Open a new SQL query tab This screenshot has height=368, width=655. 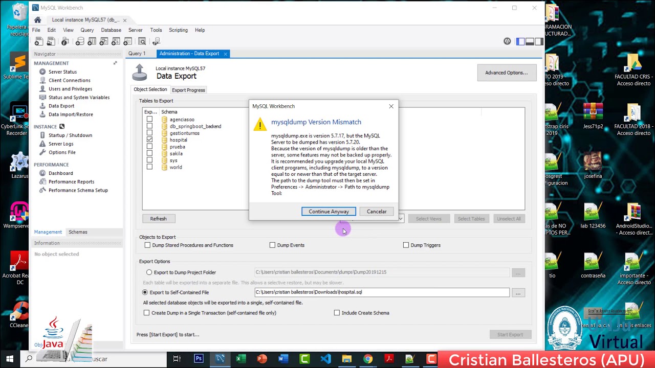(39, 41)
